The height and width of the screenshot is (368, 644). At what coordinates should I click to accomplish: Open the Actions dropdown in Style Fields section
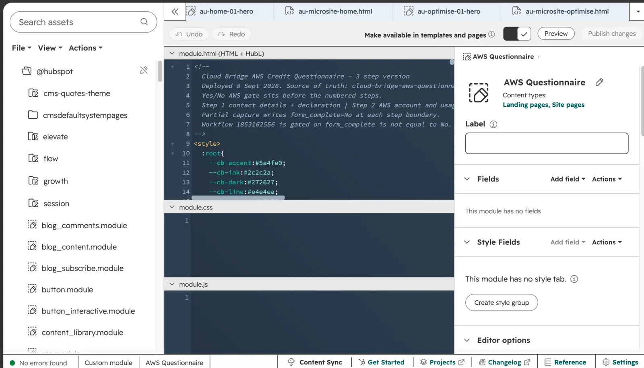point(607,242)
